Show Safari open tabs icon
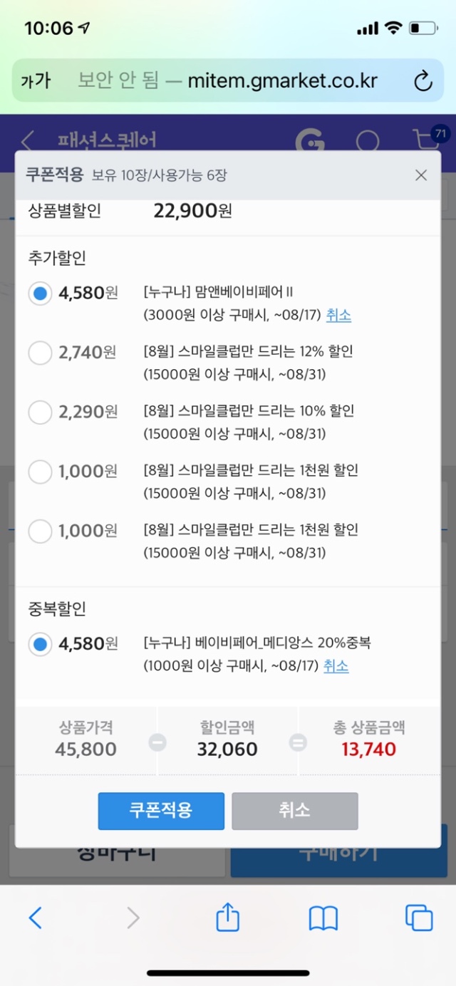Image resolution: width=456 pixels, height=986 pixels. [x=418, y=918]
